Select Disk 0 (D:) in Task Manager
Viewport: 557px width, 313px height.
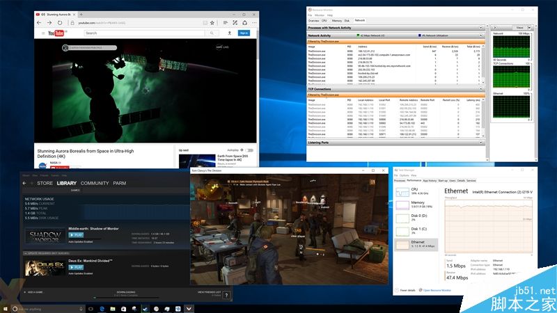(x=416, y=218)
